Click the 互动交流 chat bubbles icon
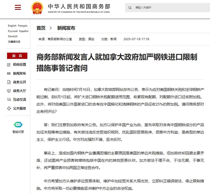 tap(9, 100)
